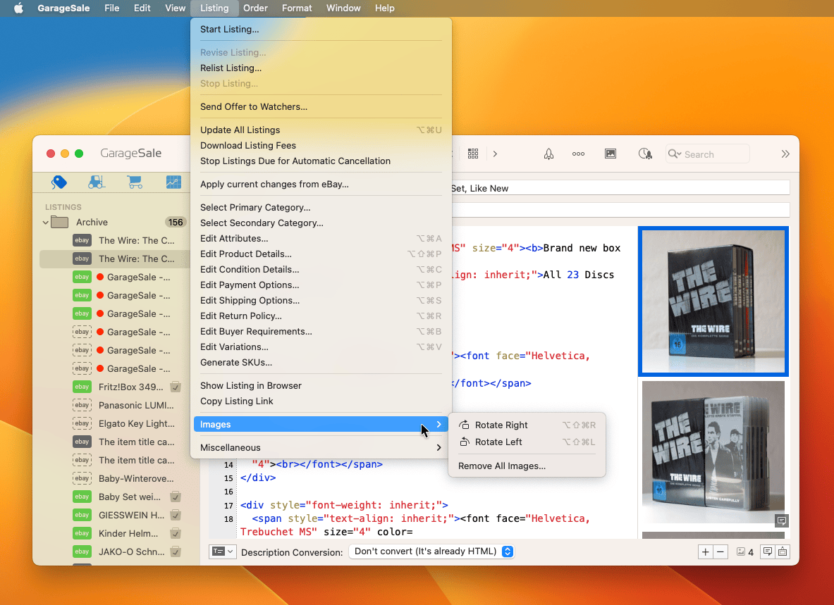Viewport: 834px width, 605px height.
Task: Click the image count icon showing 4
Action: click(740, 552)
